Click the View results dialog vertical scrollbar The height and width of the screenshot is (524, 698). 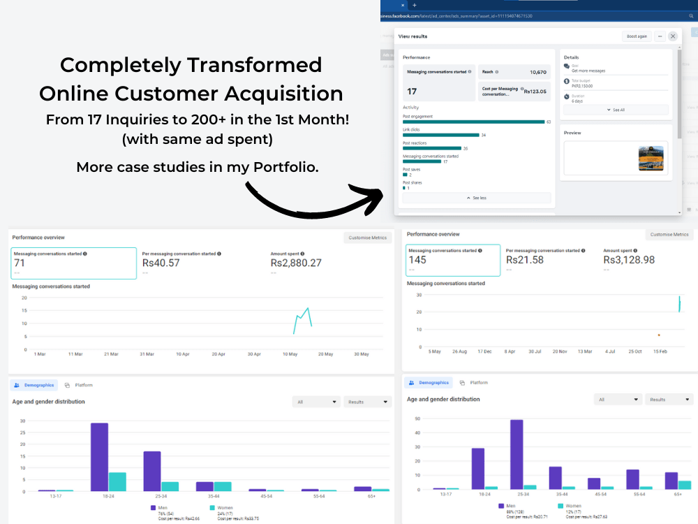click(679, 94)
